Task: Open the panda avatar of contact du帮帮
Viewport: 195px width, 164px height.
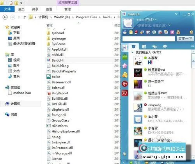Action: (x=138, y=61)
